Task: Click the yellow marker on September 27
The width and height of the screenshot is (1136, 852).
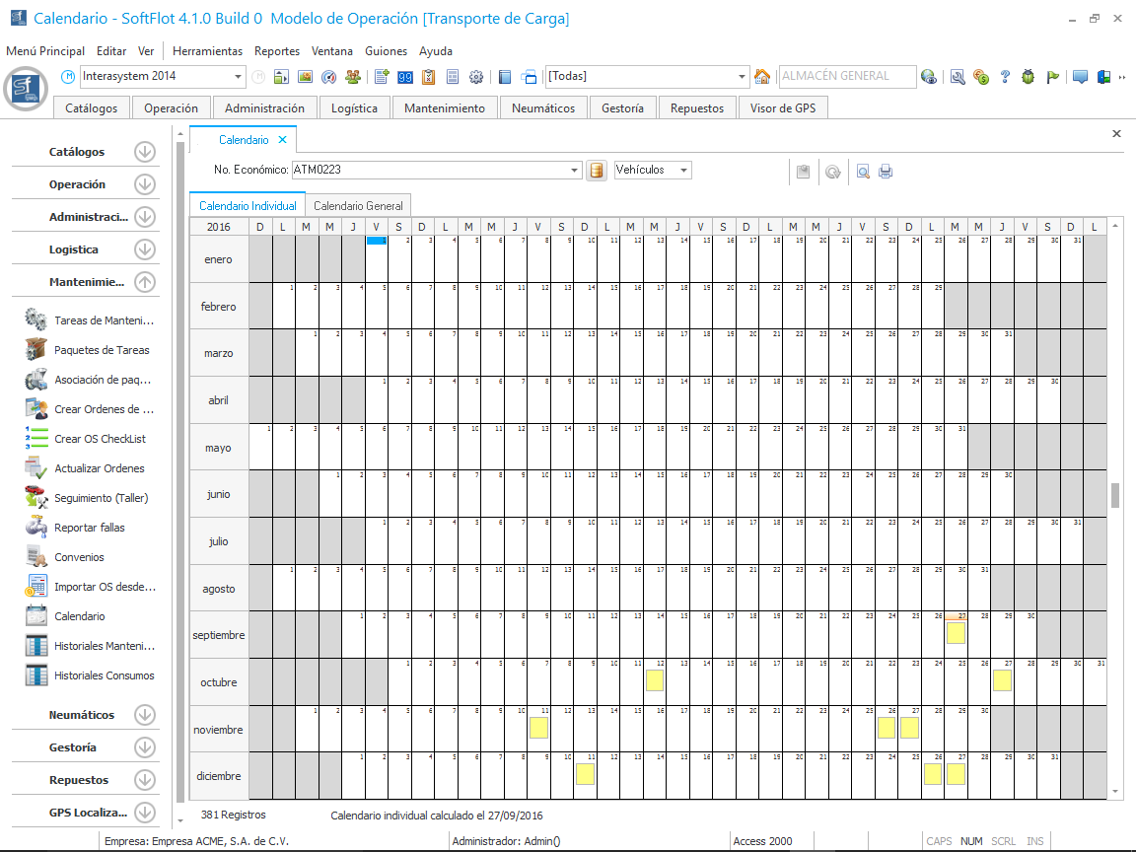Action: pos(956,633)
